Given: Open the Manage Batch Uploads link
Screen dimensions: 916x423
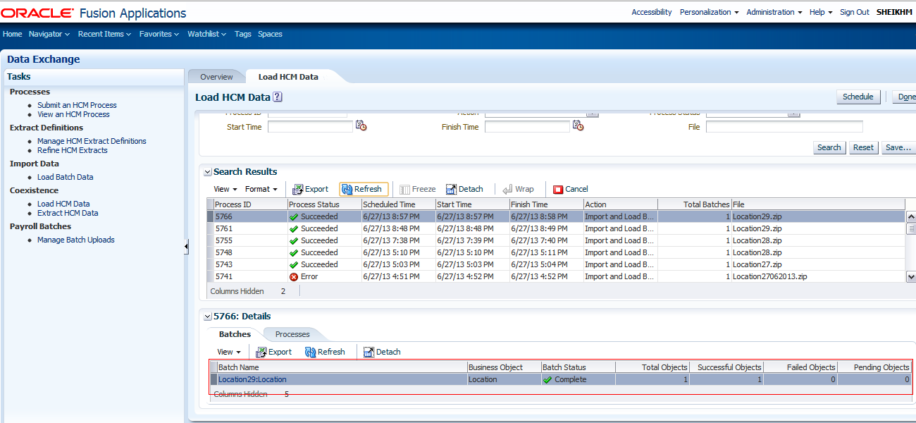Looking at the screenshot, I should [75, 239].
